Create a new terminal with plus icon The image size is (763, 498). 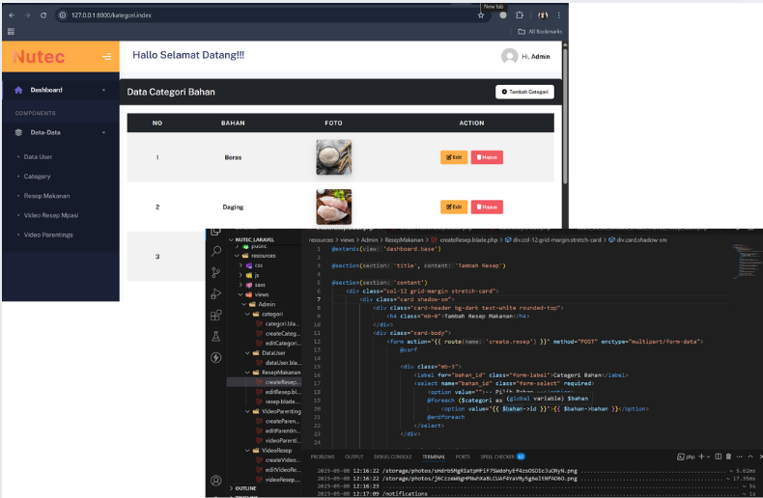point(701,456)
